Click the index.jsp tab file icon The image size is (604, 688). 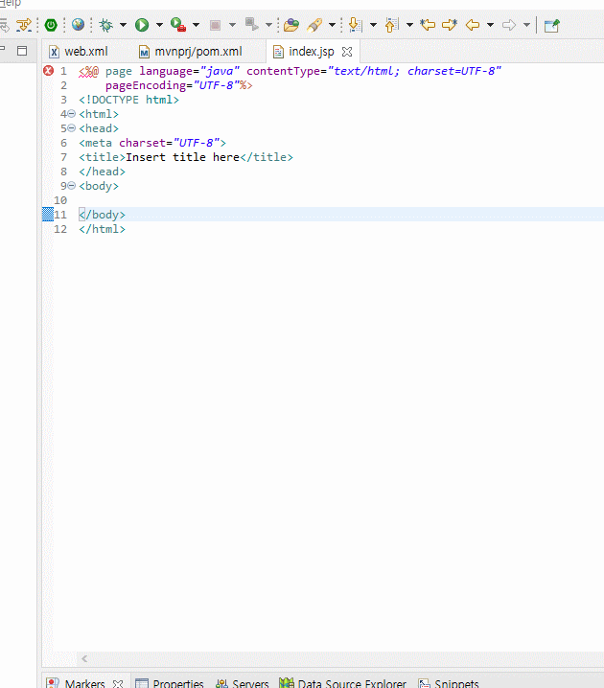click(278, 52)
